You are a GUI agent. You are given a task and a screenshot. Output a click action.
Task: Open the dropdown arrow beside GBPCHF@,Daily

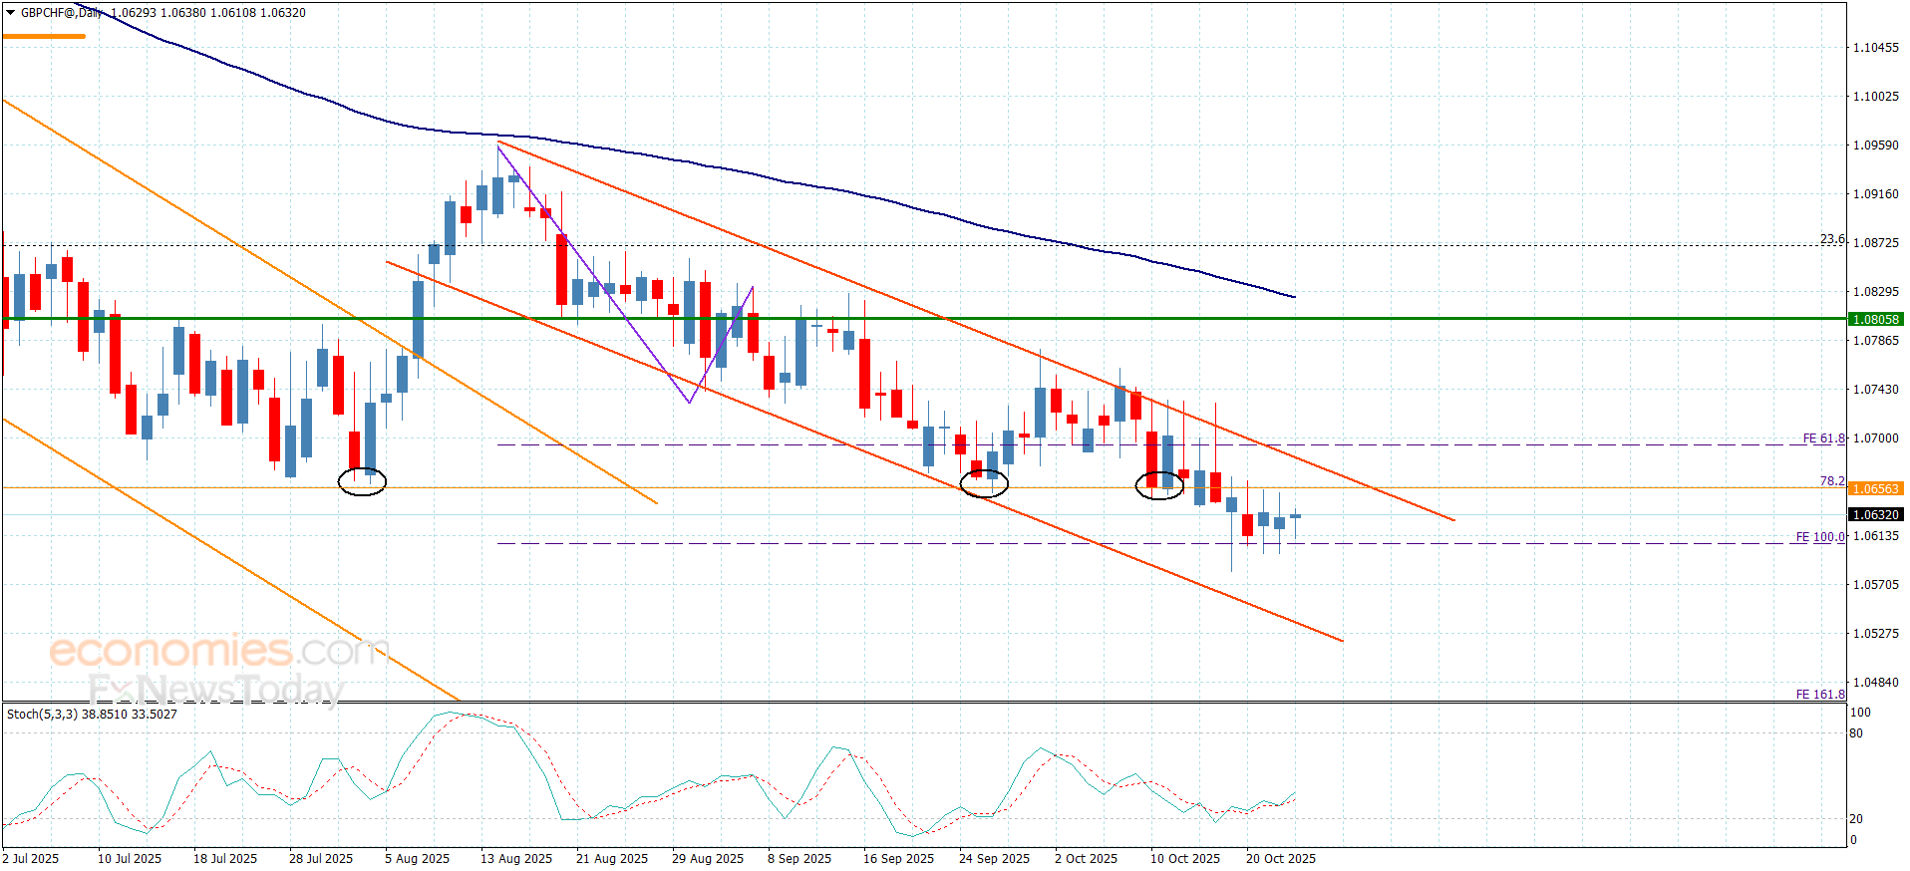coord(11,13)
